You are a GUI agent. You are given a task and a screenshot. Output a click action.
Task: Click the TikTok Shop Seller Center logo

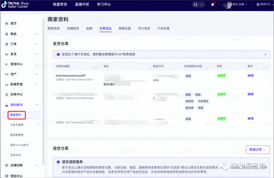[15, 5]
